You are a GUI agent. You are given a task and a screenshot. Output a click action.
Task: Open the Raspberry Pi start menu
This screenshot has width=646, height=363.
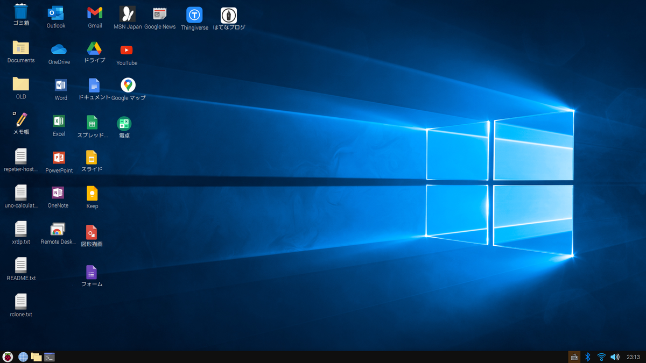coord(8,357)
